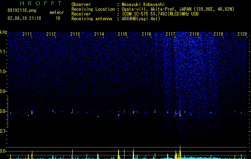251x159 pixels.
Task: Click the 1.1 frequency axis label
Action: click(x=4, y=52)
